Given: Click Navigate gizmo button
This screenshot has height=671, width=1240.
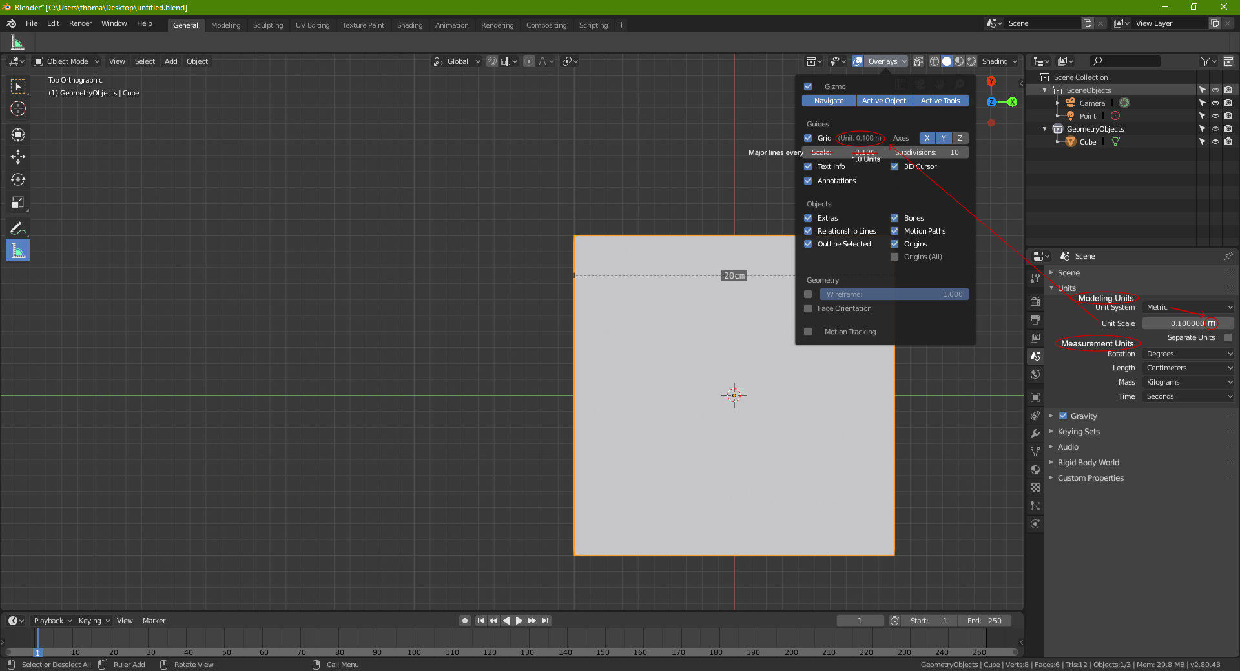Looking at the screenshot, I should click(829, 101).
